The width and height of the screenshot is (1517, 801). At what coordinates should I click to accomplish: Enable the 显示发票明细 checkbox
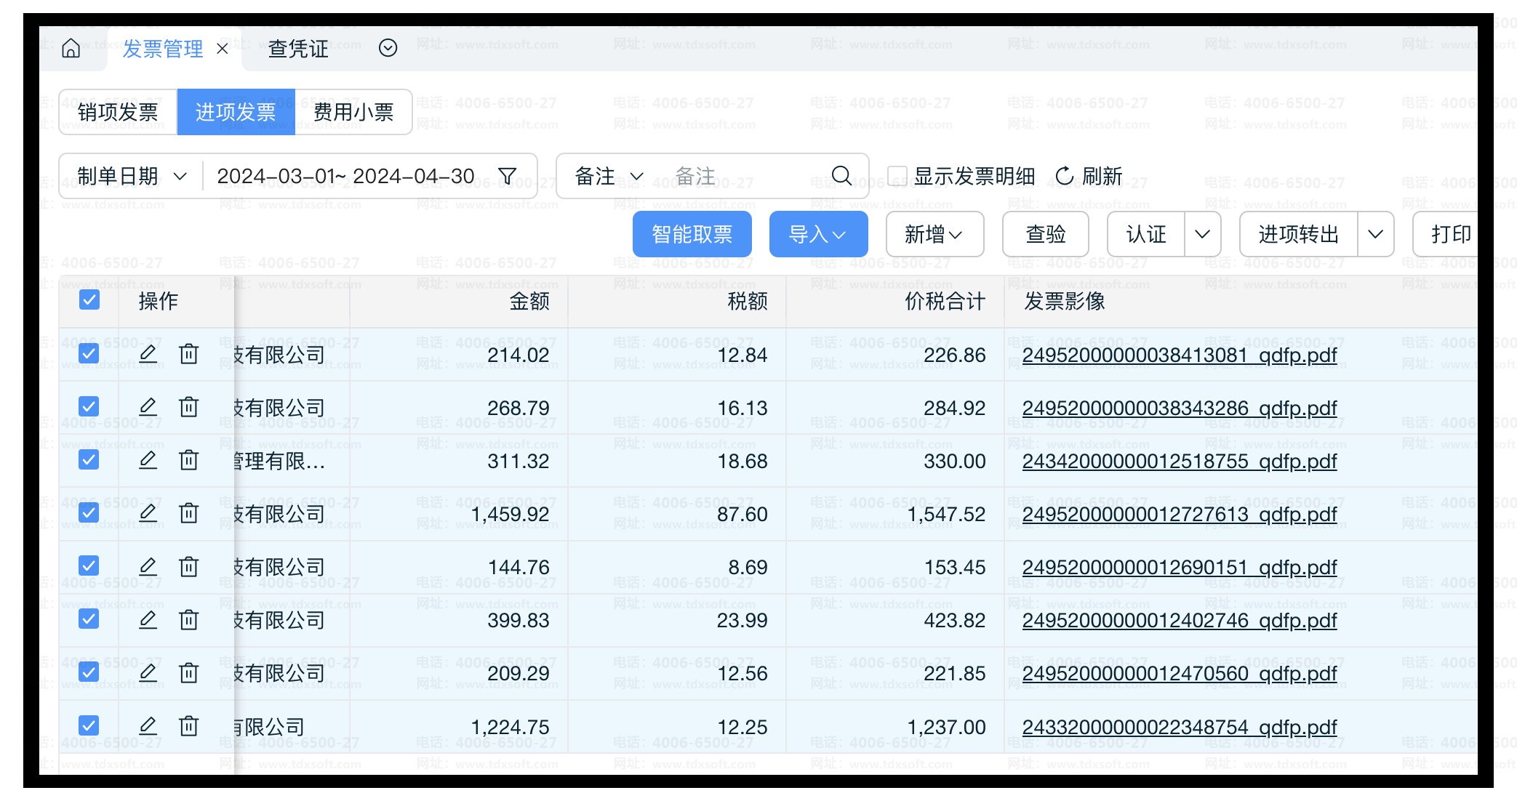[897, 176]
